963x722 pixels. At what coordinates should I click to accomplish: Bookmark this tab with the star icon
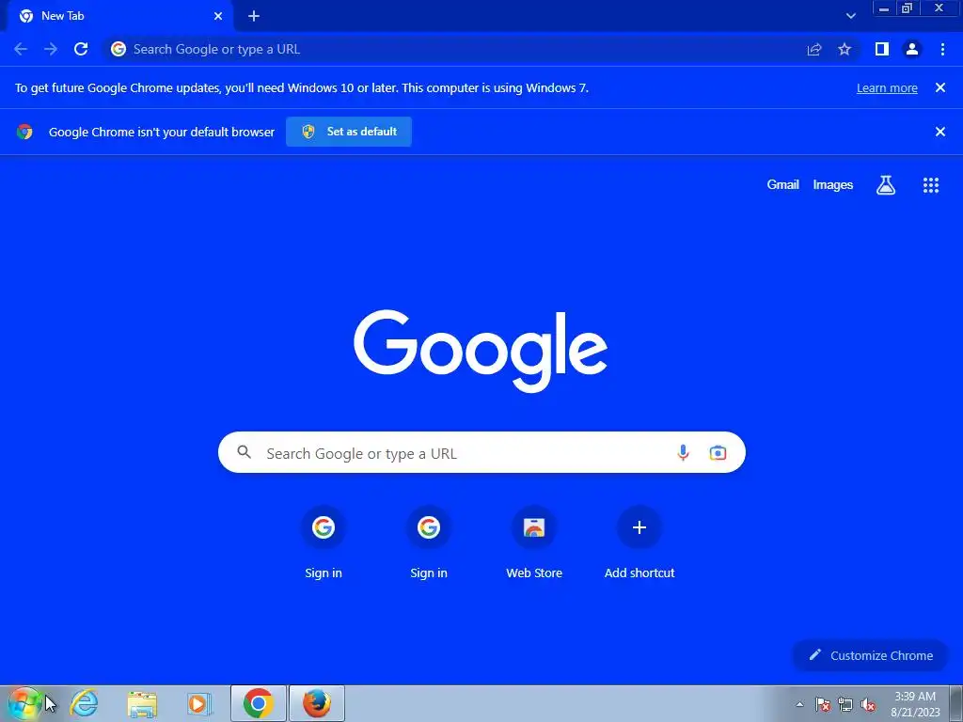coord(845,49)
